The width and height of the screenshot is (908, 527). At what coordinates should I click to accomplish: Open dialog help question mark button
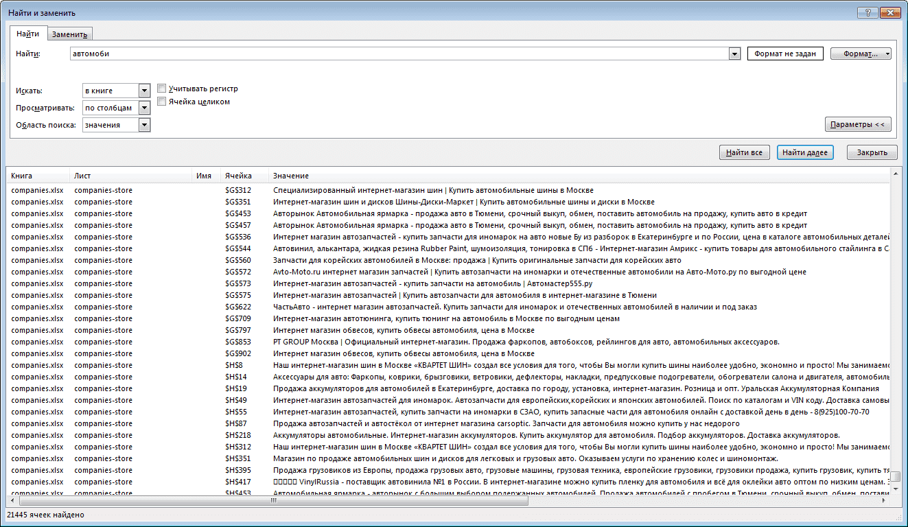tap(868, 12)
